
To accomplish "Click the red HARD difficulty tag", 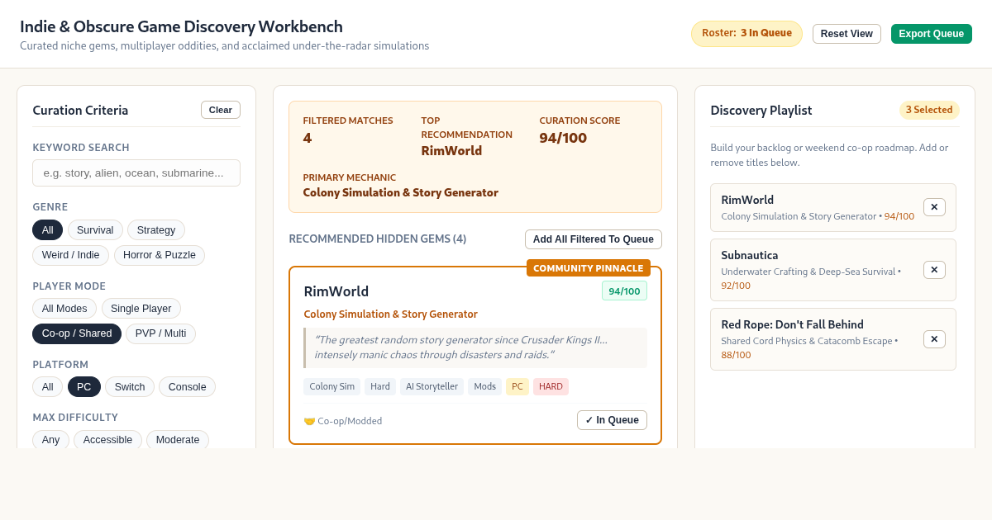I will coord(551,386).
